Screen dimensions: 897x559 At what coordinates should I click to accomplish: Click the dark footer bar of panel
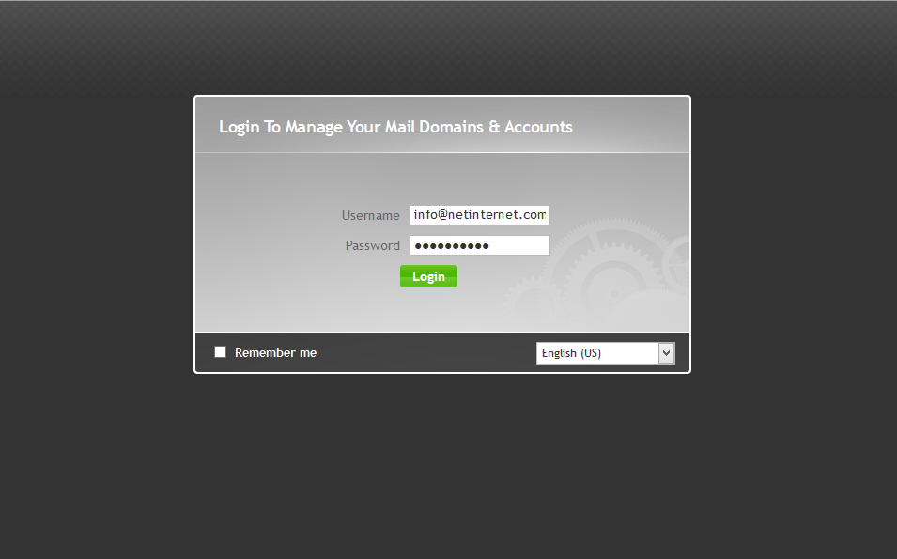tap(423, 353)
